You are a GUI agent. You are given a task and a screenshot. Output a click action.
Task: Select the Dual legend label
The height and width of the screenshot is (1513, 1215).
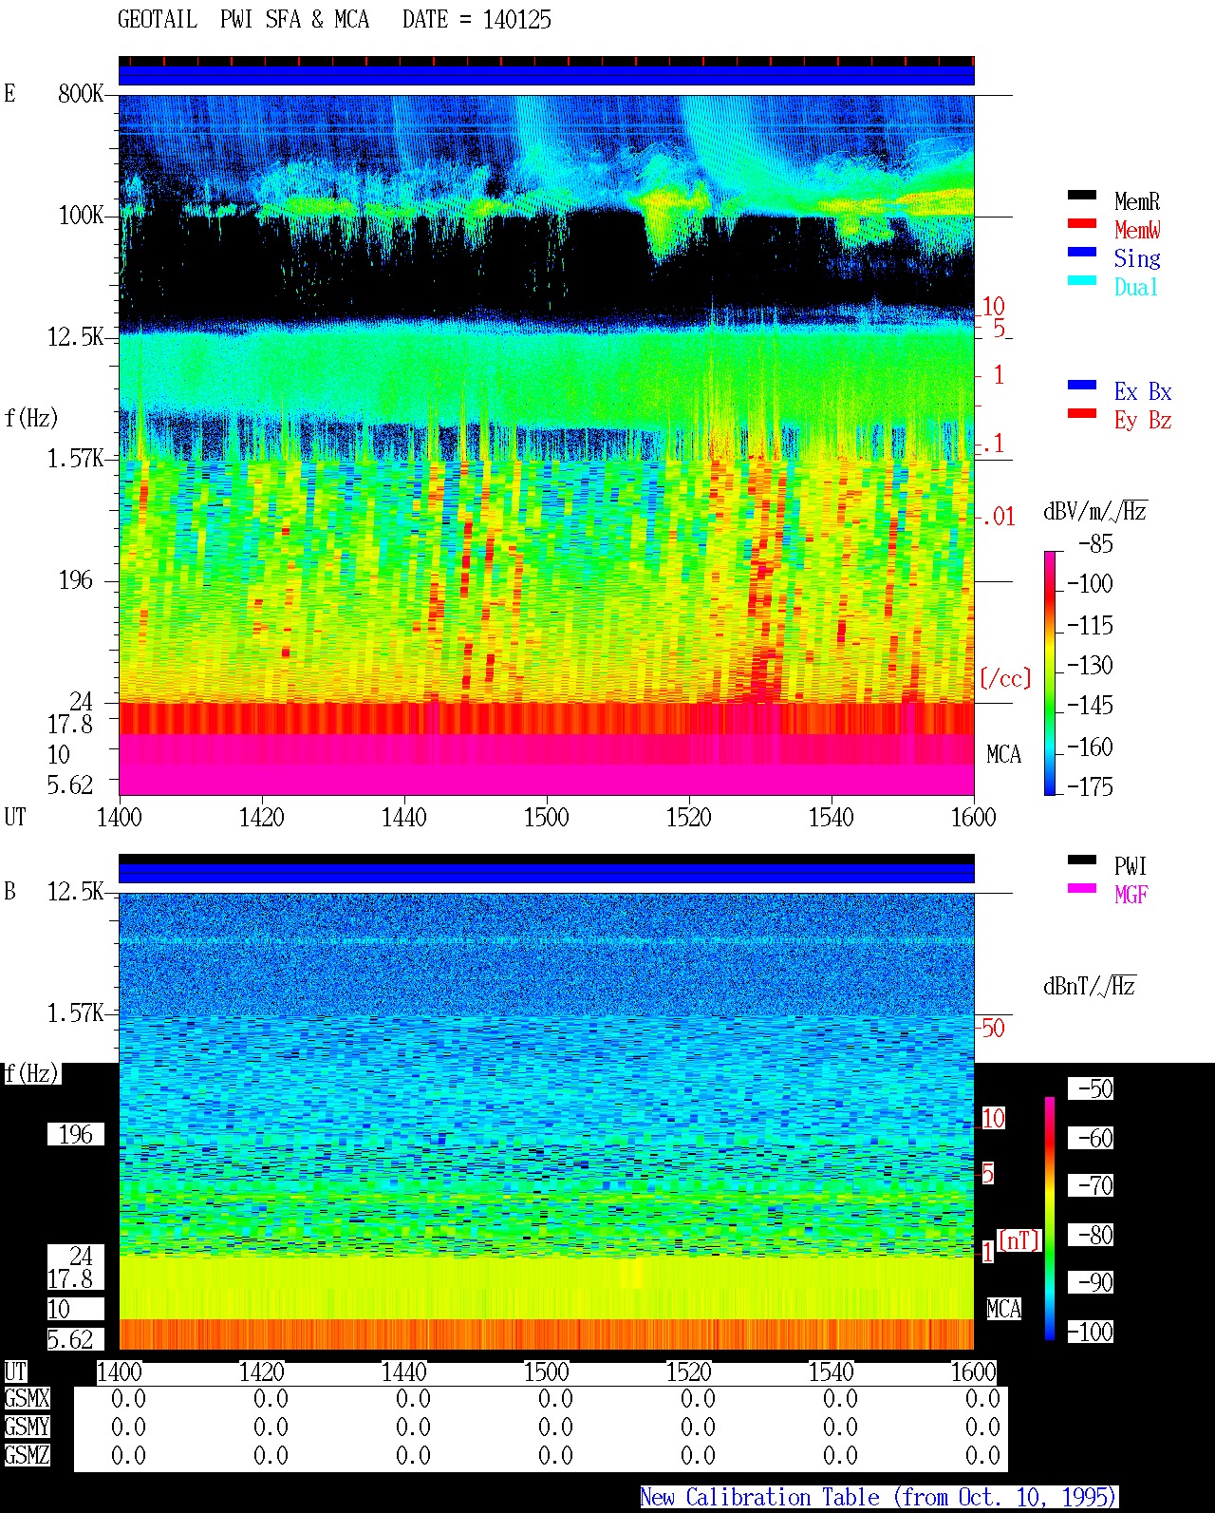pyautogui.click(x=1136, y=287)
